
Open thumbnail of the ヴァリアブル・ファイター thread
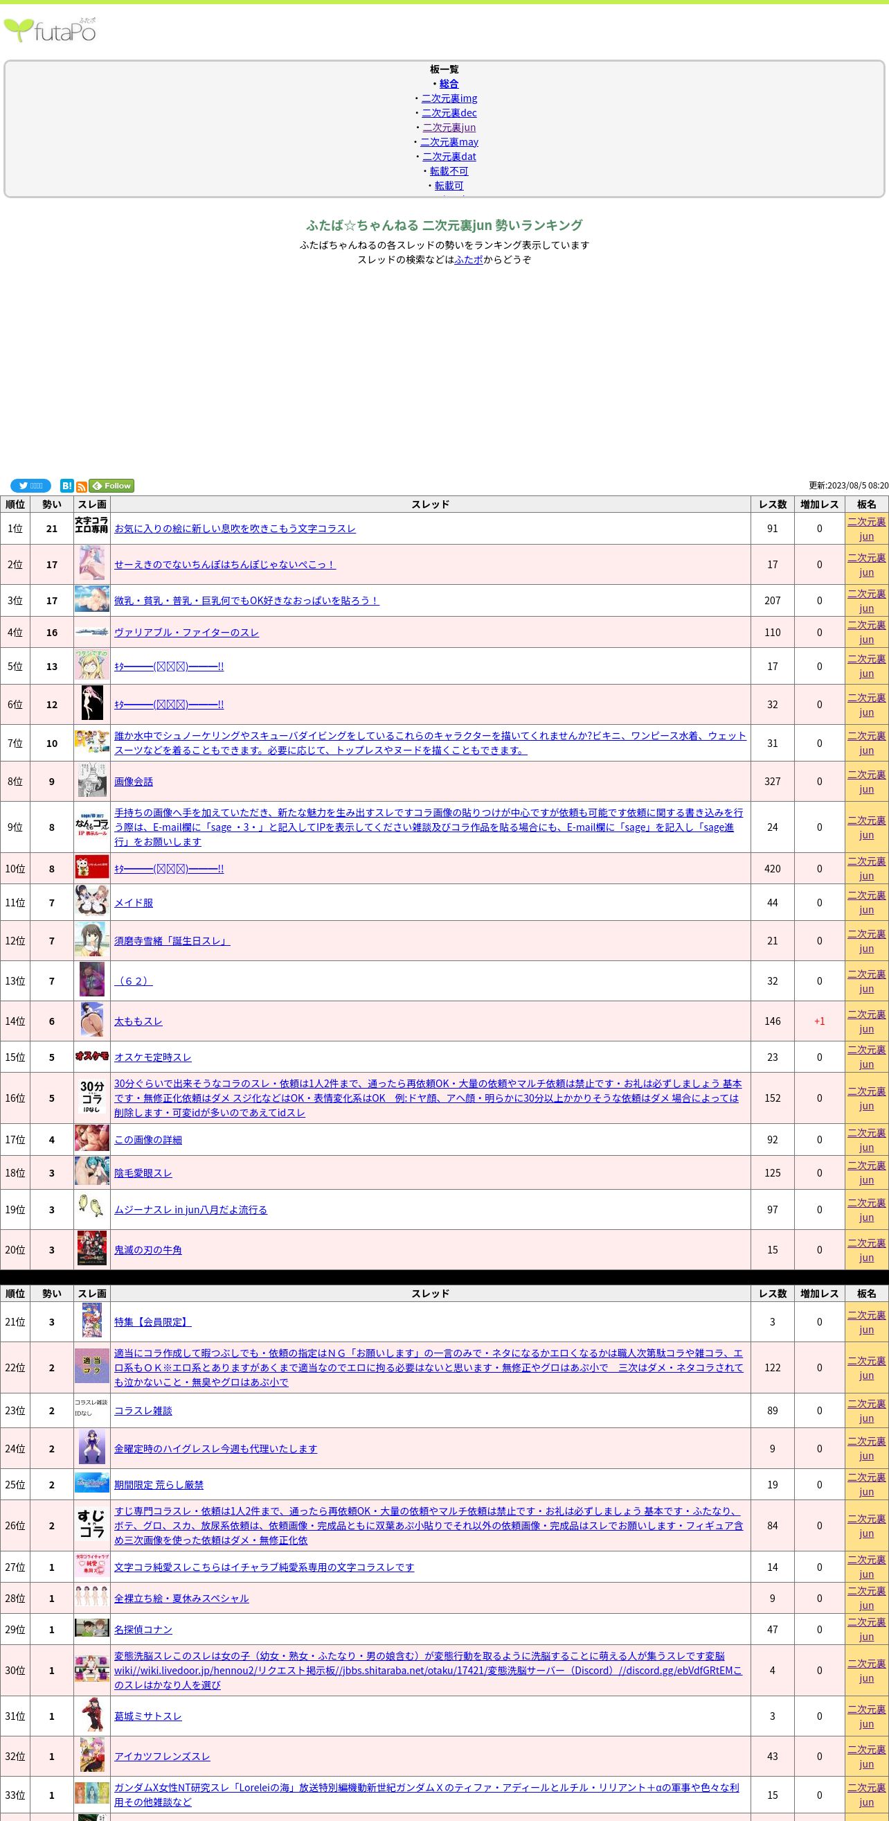(92, 632)
